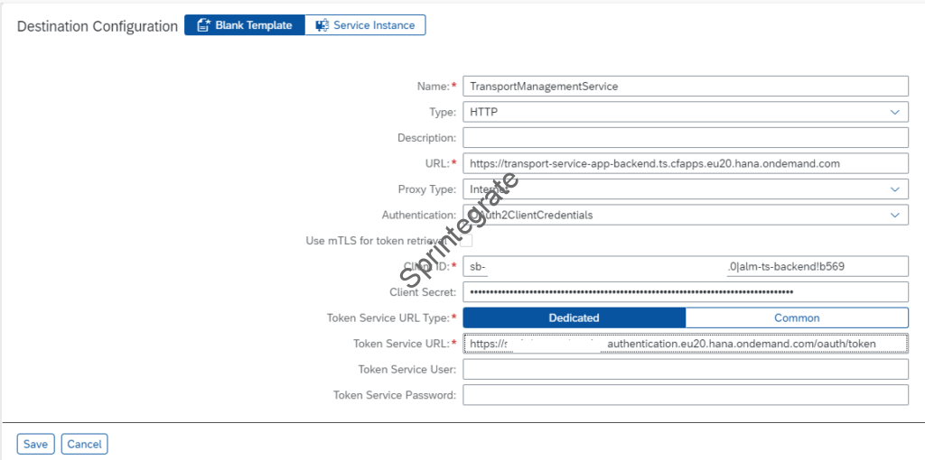Screen dimensions: 925x460
Task: Focus the empty Description field
Action: pos(684,138)
